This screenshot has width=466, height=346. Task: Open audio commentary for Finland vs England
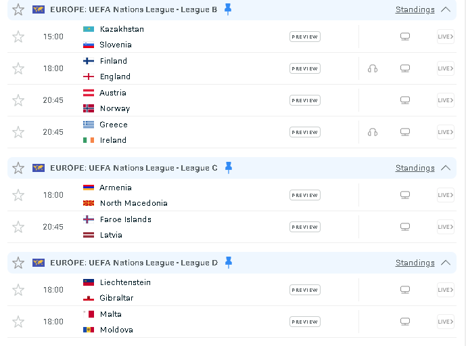click(373, 68)
